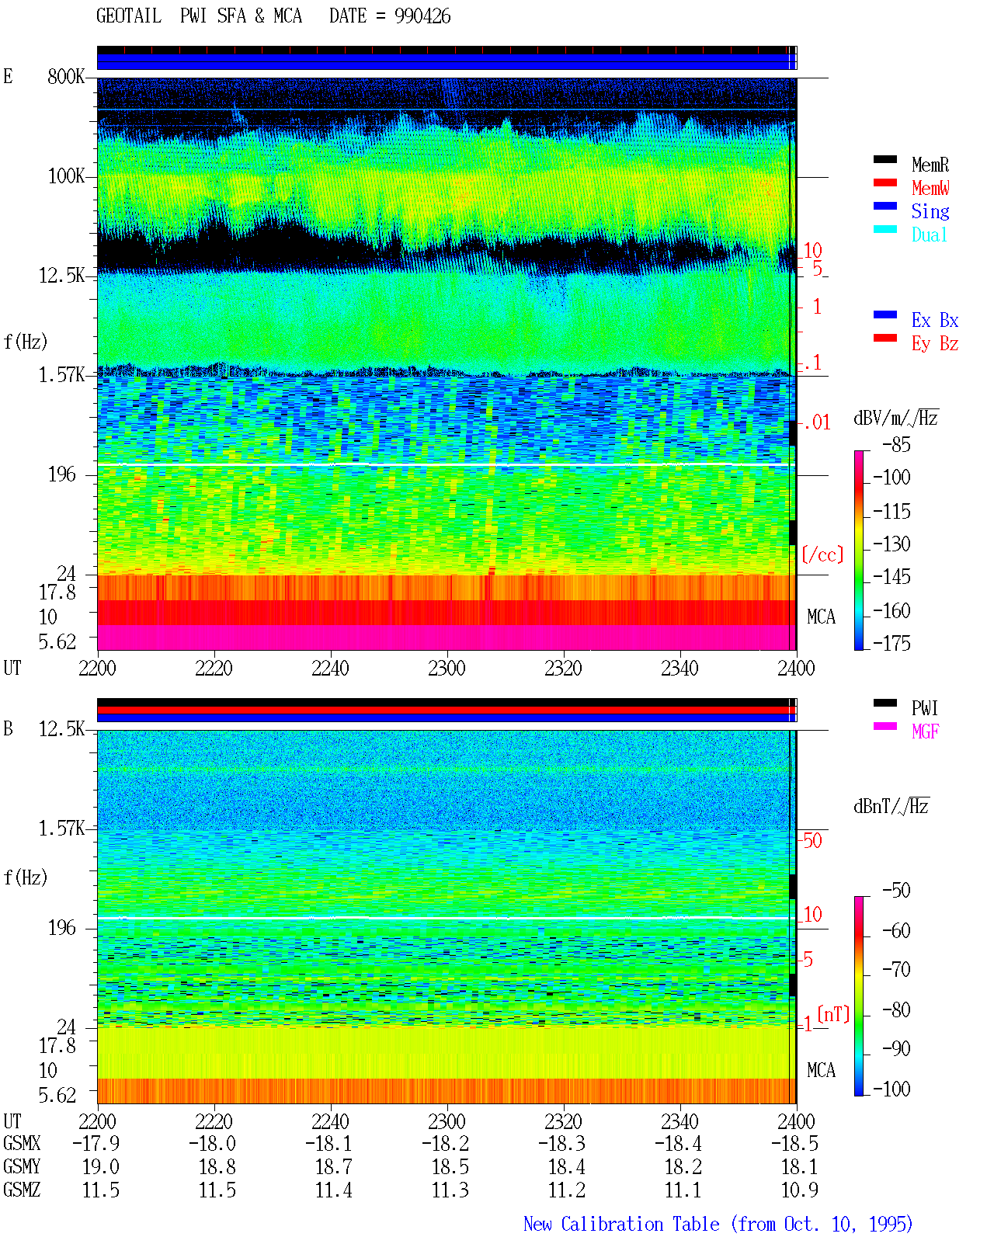Image resolution: width=994 pixels, height=1237 pixels.
Task: Click the red [nT] unit label
Action: pyautogui.click(x=833, y=1014)
